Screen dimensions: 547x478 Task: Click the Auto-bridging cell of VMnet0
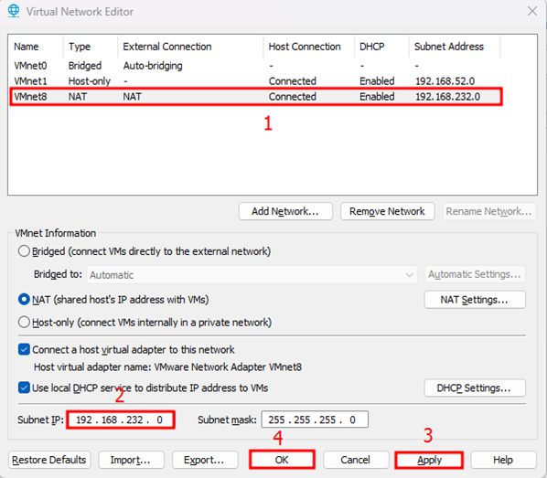(153, 66)
